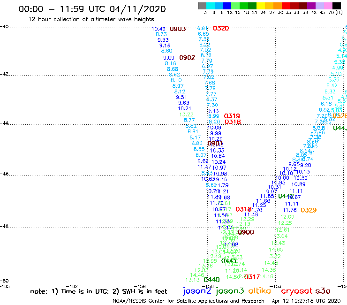Click the wave height value '14.65'
The width and height of the screenshot is (347, 305).
[x=276, y=250]
